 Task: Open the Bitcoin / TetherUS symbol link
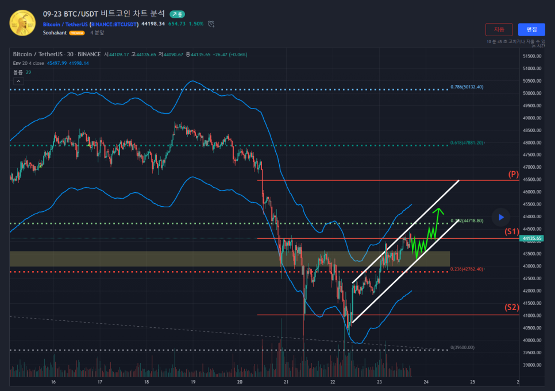pos(65,24)
